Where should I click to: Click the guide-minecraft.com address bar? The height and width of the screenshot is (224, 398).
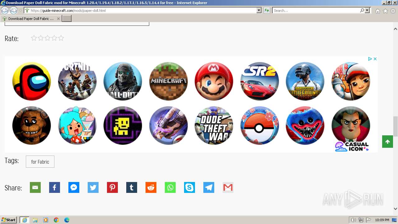click(x=140, y=11)
